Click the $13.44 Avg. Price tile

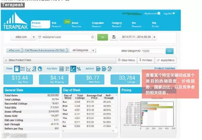pos(18,79)
